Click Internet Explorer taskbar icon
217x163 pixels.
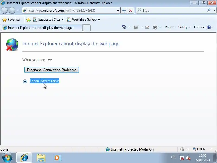point(24,158)
